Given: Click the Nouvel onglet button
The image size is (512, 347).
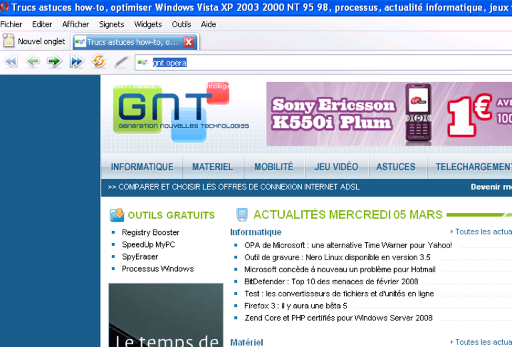Looking at the screenshot, I should pyautogui.click(x=34, y=41).
